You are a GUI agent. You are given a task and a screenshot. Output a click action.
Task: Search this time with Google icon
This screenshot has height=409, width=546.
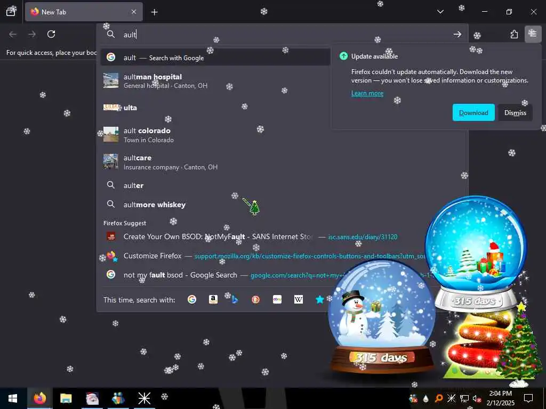pyautogui.click(x=192, y=299)
